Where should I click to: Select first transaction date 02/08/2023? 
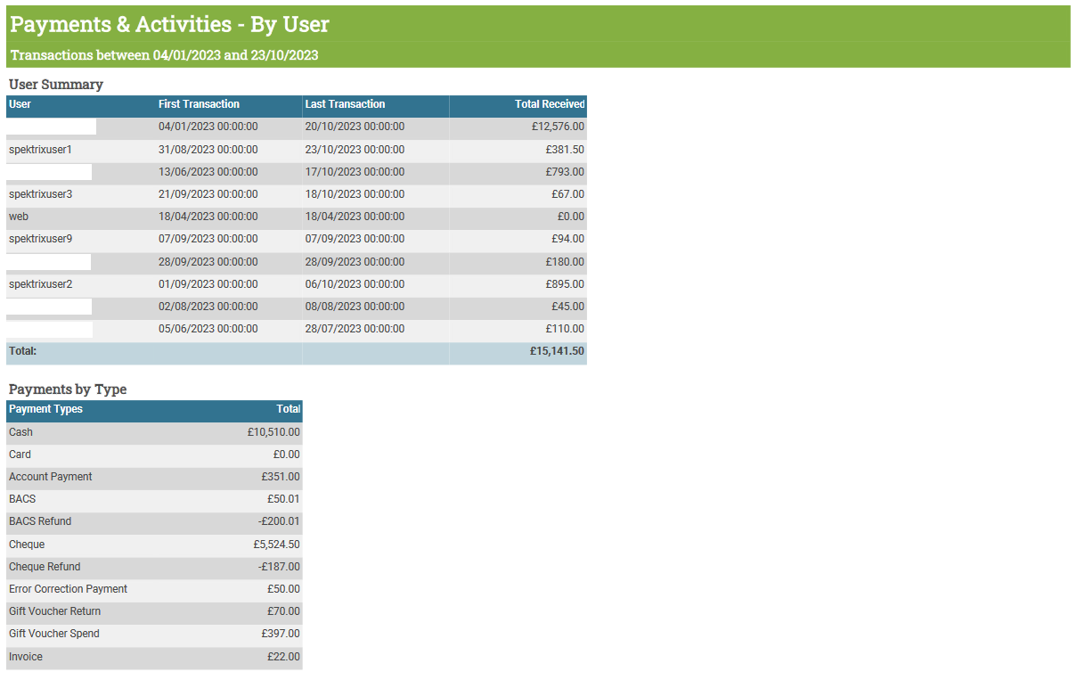[208, 307]
